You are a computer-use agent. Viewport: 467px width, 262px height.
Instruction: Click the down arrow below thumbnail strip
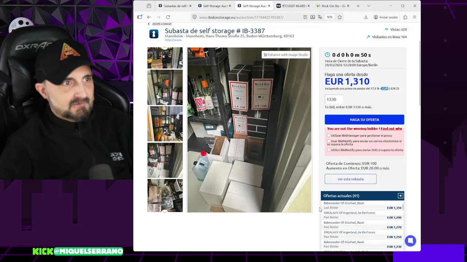[x=165, y=211]
